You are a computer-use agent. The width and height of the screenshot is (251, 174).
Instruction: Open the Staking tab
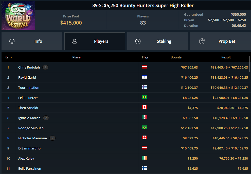(157, 41)
